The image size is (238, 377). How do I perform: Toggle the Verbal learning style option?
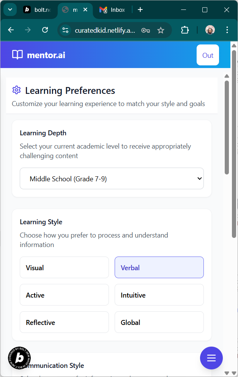159,268
